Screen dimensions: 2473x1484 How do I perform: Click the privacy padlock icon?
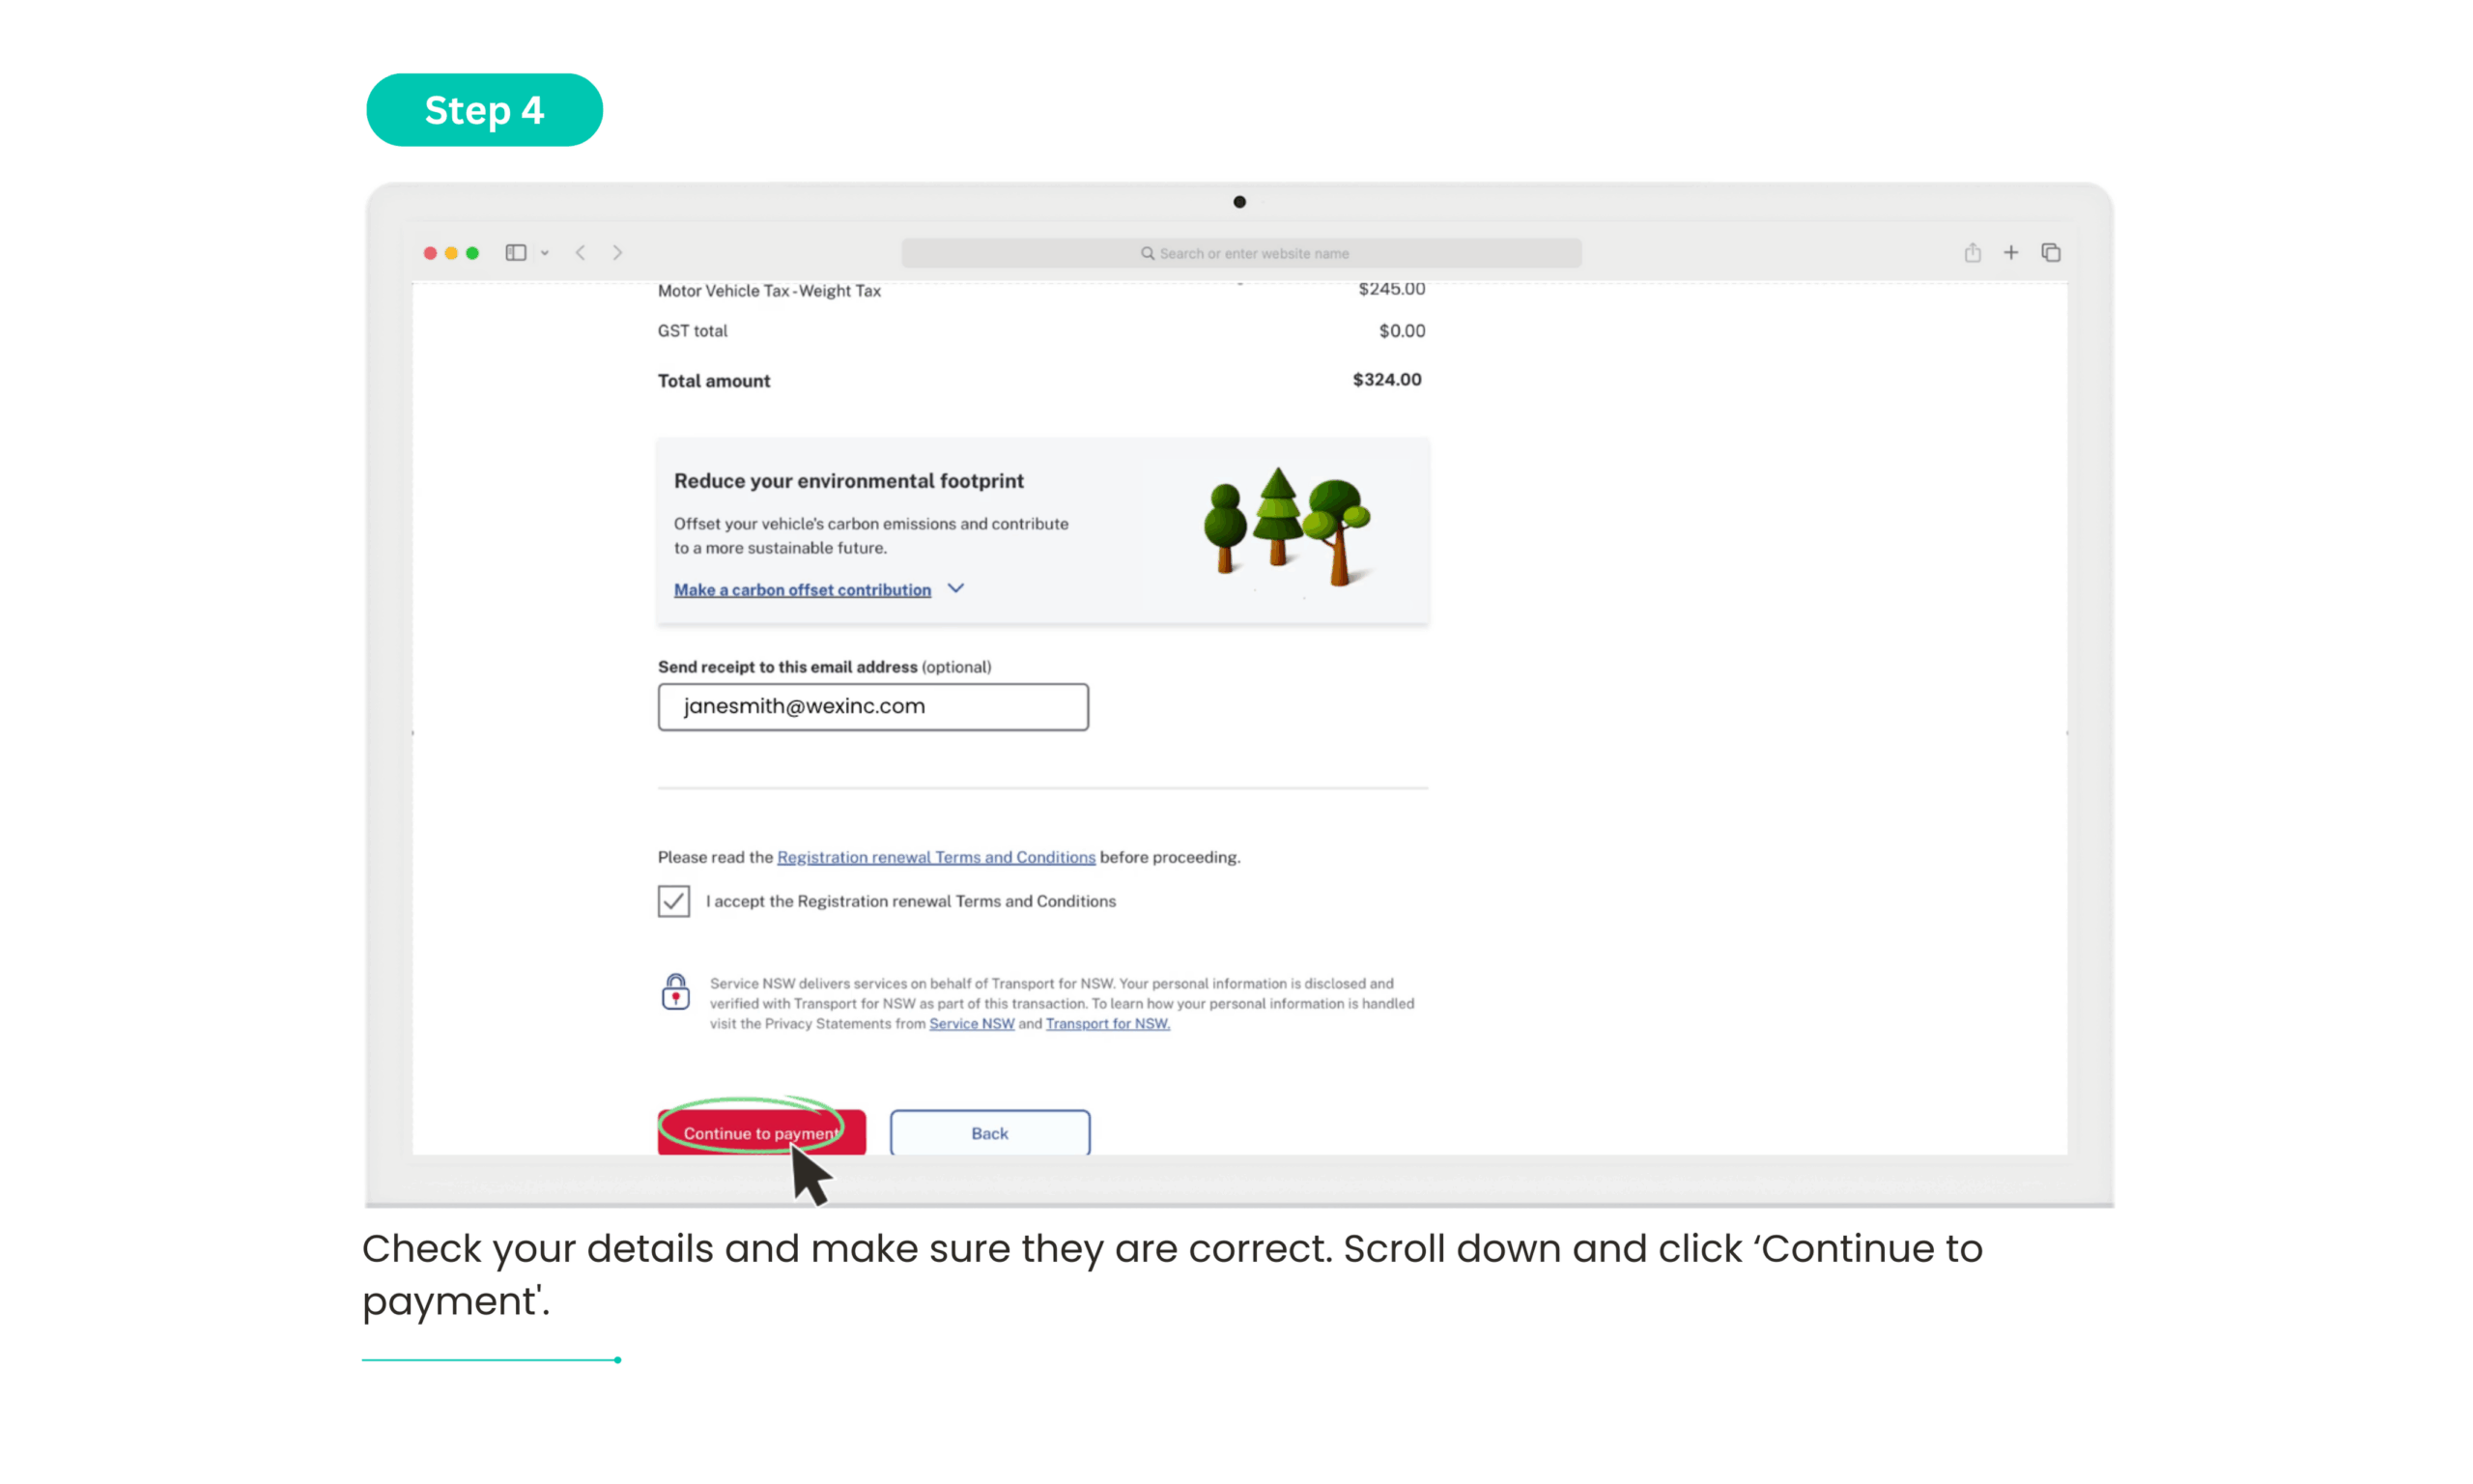click(x=675, y=993)
